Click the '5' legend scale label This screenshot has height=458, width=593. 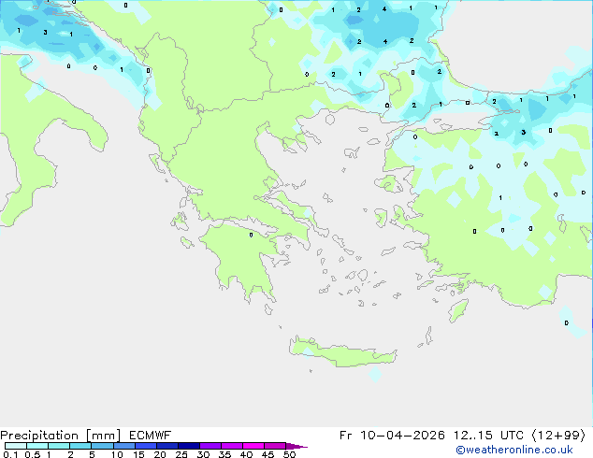point(92,454)
